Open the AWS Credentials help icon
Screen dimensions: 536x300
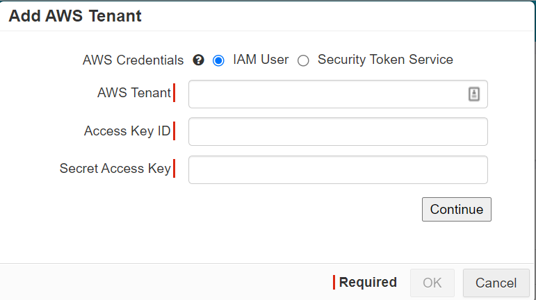point(198,60)
